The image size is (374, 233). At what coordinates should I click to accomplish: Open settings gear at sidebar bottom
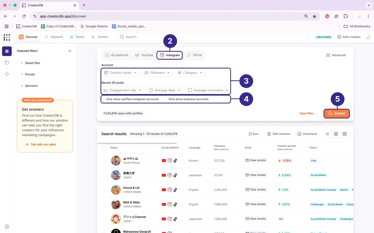[x=7, y=227]
